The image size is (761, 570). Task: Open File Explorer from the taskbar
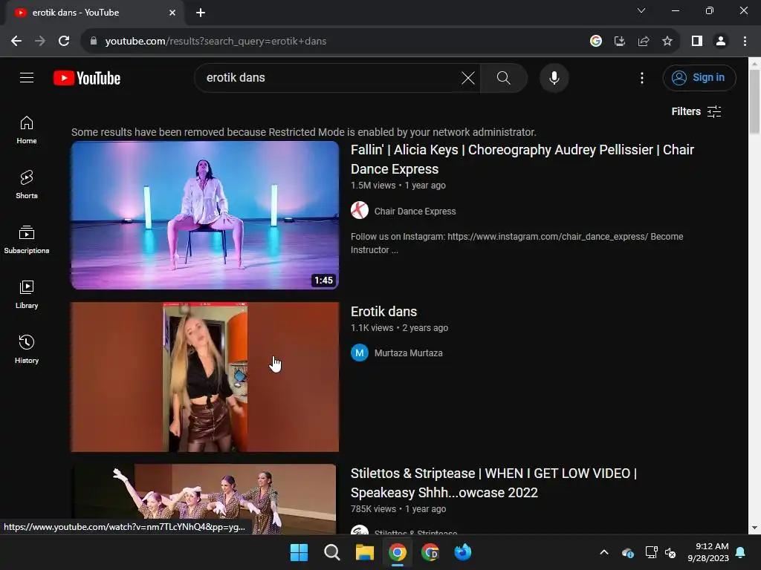[364, 552]
